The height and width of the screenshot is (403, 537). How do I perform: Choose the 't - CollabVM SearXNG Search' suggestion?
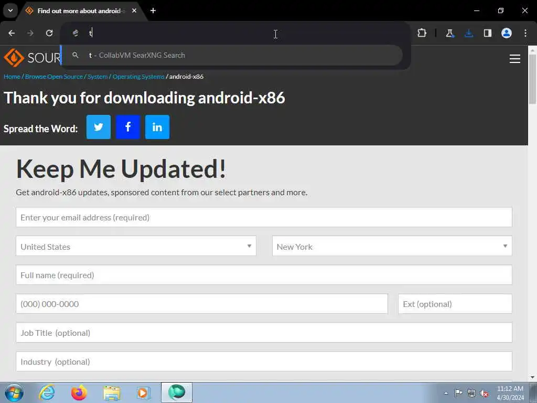[231, 55]
